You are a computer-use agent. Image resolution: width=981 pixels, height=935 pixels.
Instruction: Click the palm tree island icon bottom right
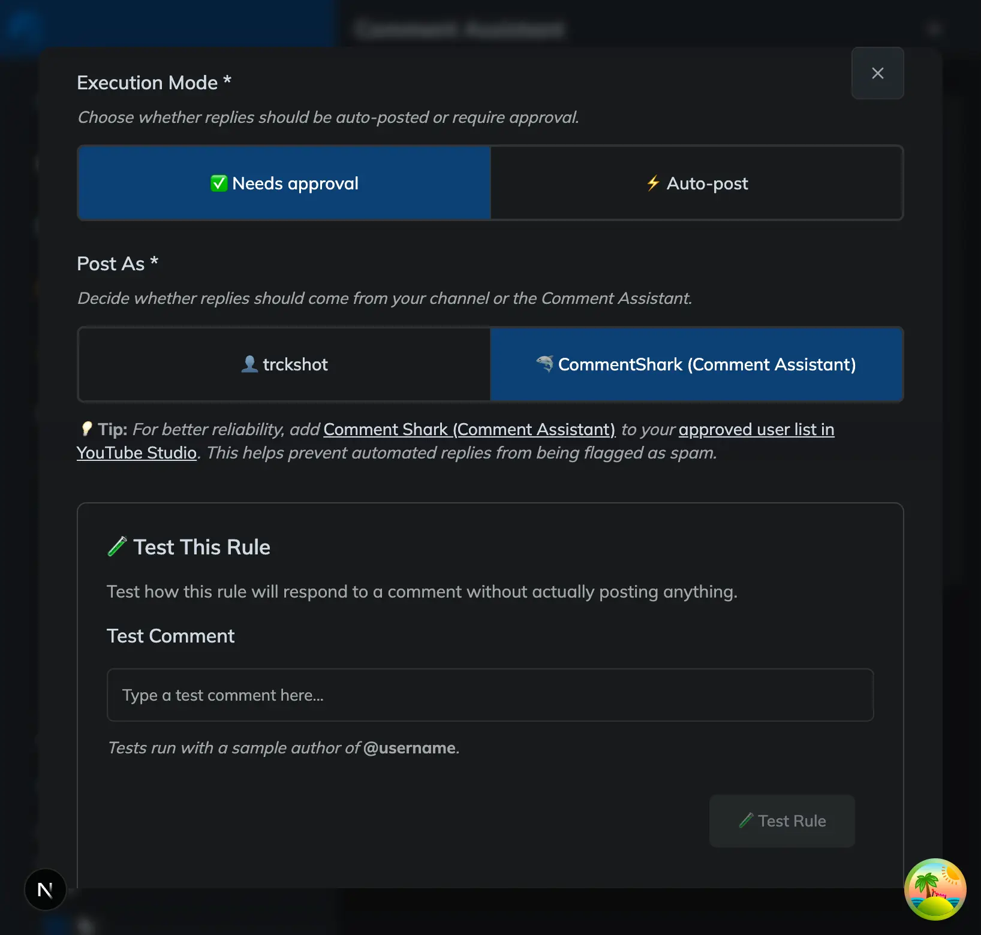(935, 889)
